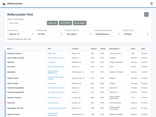
Task: Click the rollercoaster logo icon
Action: click(x=4, y=4)
